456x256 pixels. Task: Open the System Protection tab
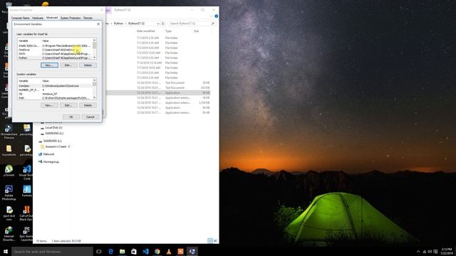point(71,18)
